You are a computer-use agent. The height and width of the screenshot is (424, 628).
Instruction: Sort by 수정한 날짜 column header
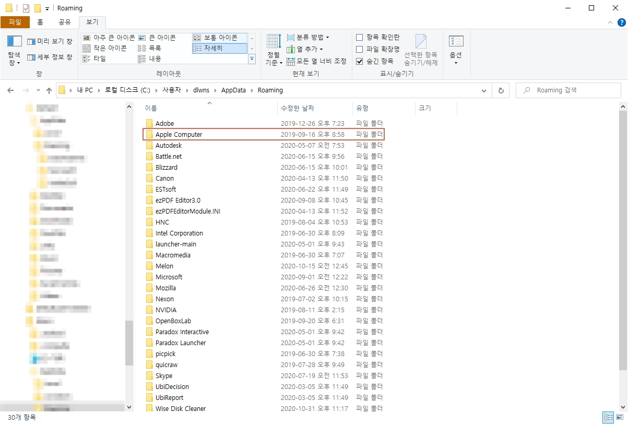[315, 108]
